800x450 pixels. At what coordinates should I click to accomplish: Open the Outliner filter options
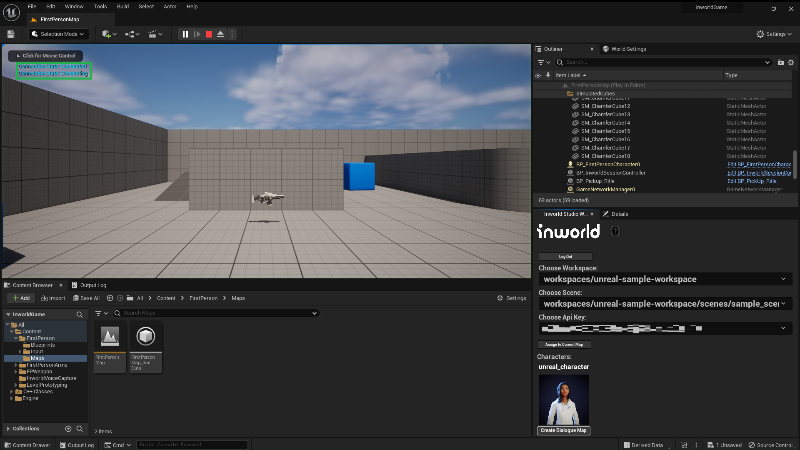coord(544,62)
